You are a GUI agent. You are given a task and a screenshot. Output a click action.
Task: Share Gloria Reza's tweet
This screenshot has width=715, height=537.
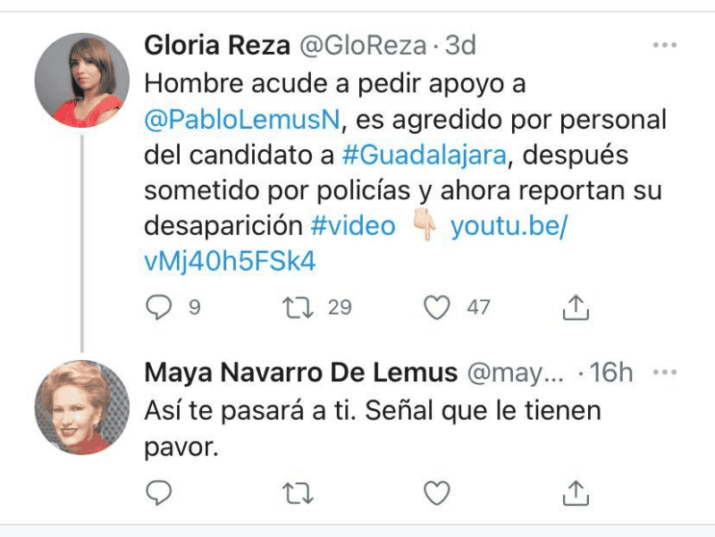point(576,307)
